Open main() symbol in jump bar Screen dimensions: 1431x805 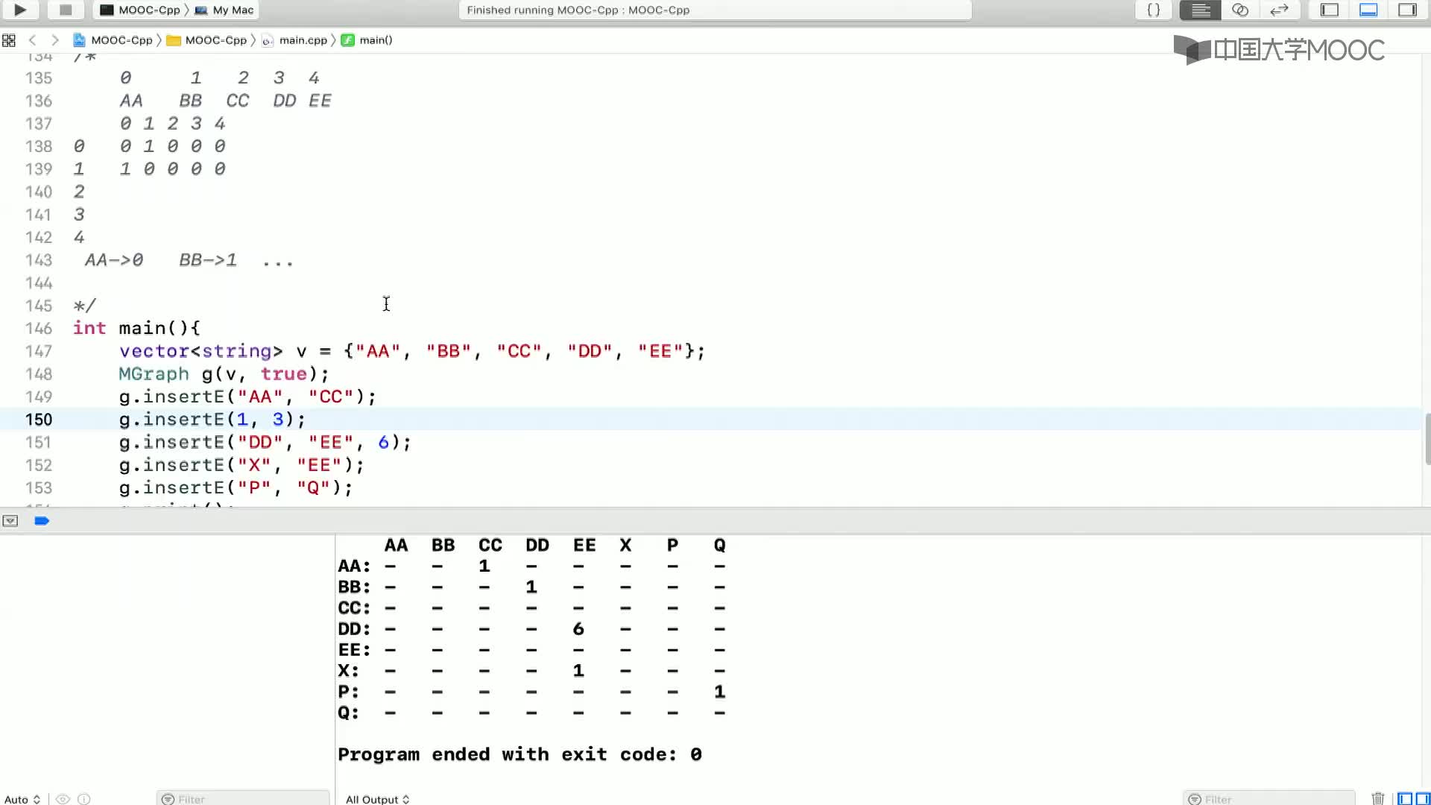[367, 40]
